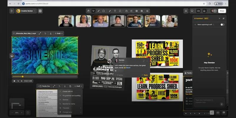The width and height of the screenshot is (236, 118).
Task: Select the rectangle shape tool
Action: (x=120, y=11)
